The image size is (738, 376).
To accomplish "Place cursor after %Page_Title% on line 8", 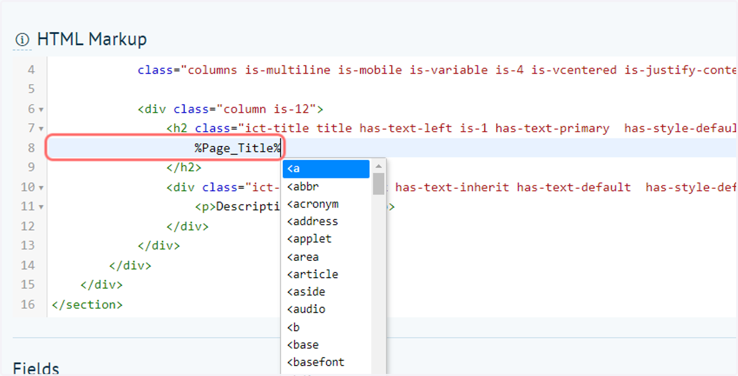I will (x=282, y=148).
